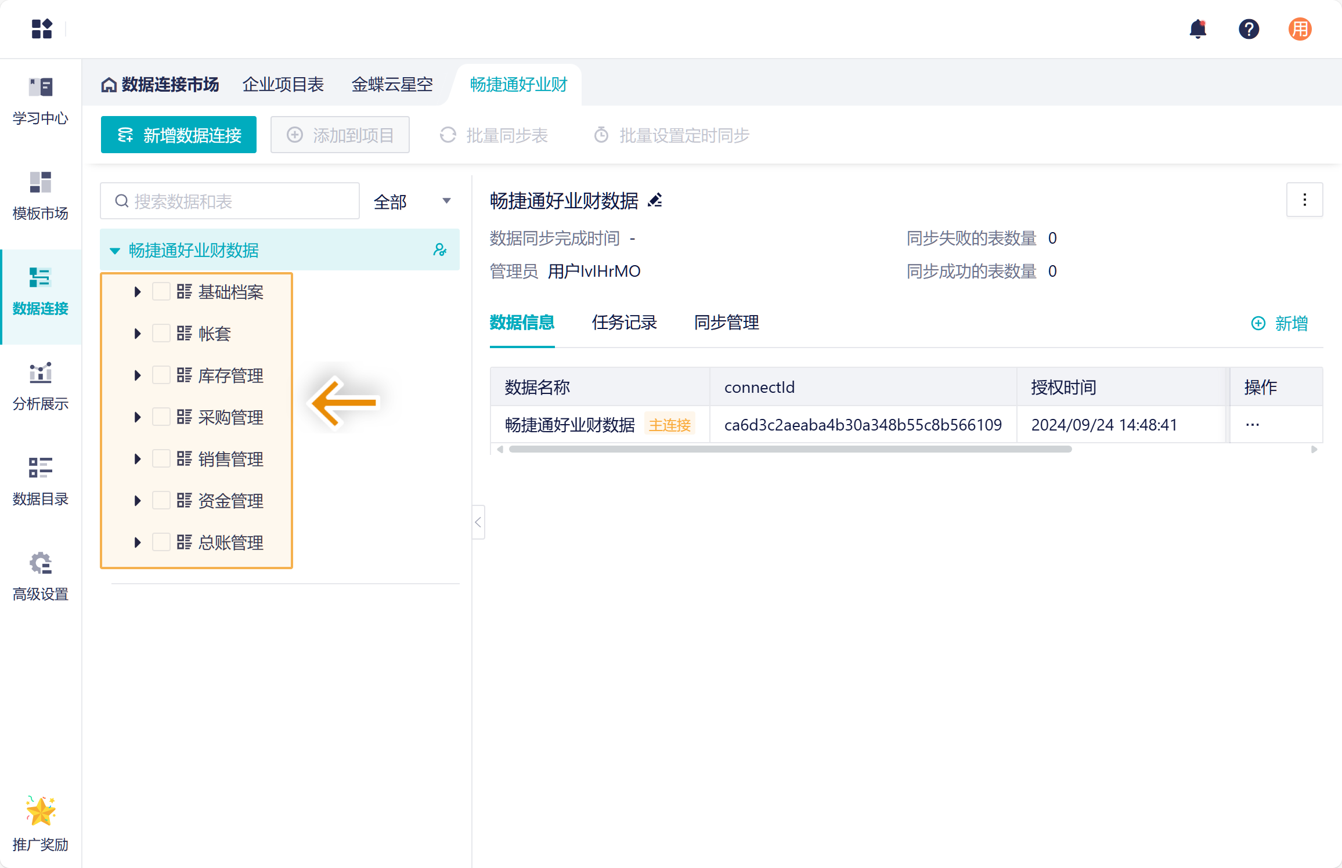Click the edit pencil next to 畅捷通好业财数据
The width and height of the screenshot is (1342, 868).
[655, 200]
